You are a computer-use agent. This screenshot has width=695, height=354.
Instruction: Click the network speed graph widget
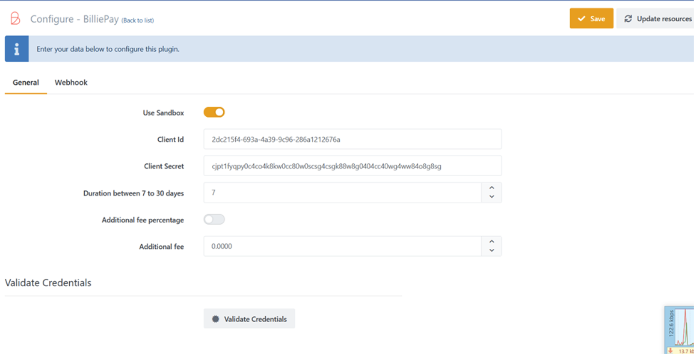680,329
